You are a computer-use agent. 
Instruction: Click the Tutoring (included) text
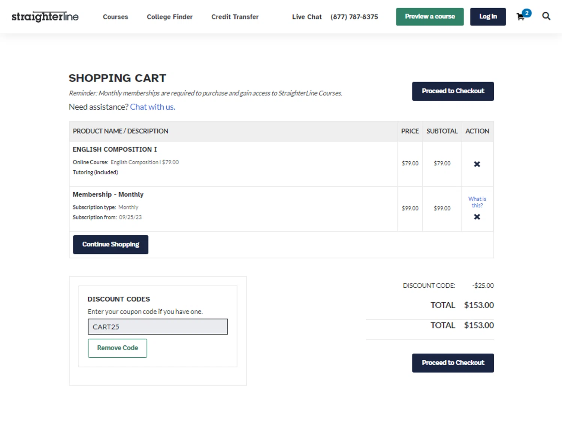(95, 172)
